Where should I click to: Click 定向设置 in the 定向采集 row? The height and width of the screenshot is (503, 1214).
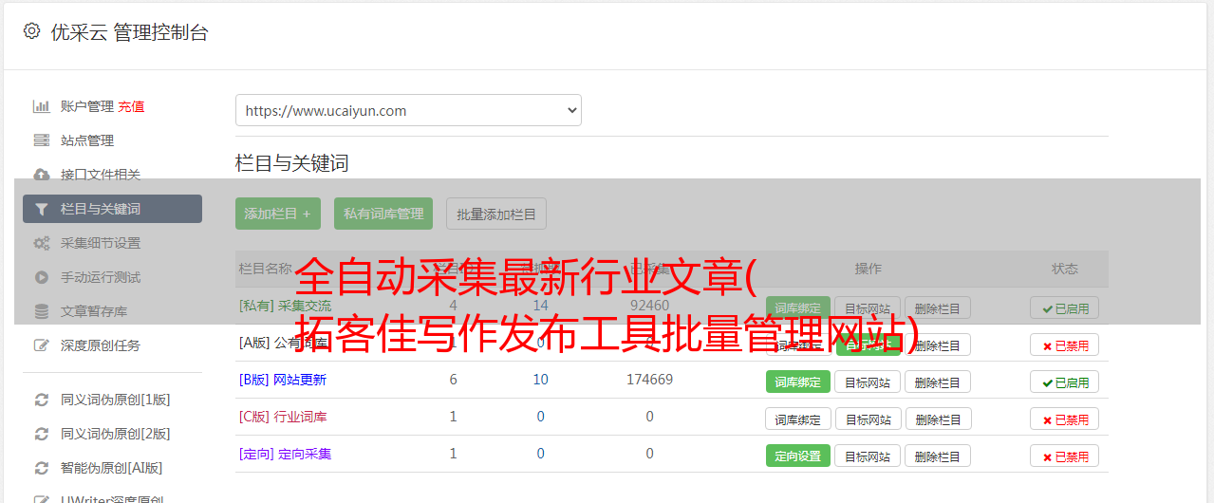click(x=798, y=456)
